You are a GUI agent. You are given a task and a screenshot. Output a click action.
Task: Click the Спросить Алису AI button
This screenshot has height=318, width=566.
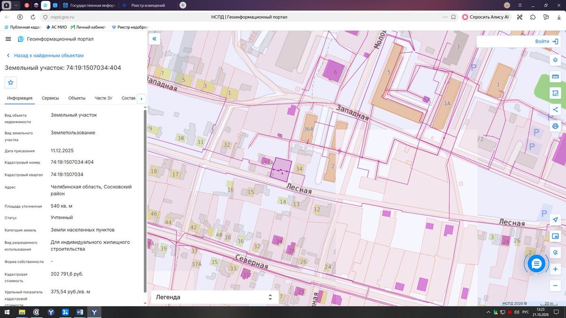click(x=485, y=17)
